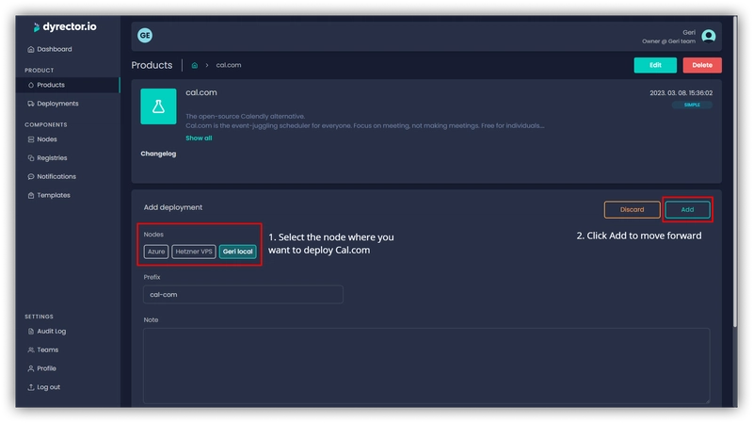Click the red Delete button
Viewport: 753px width, 423px height.
click(702, 65)
